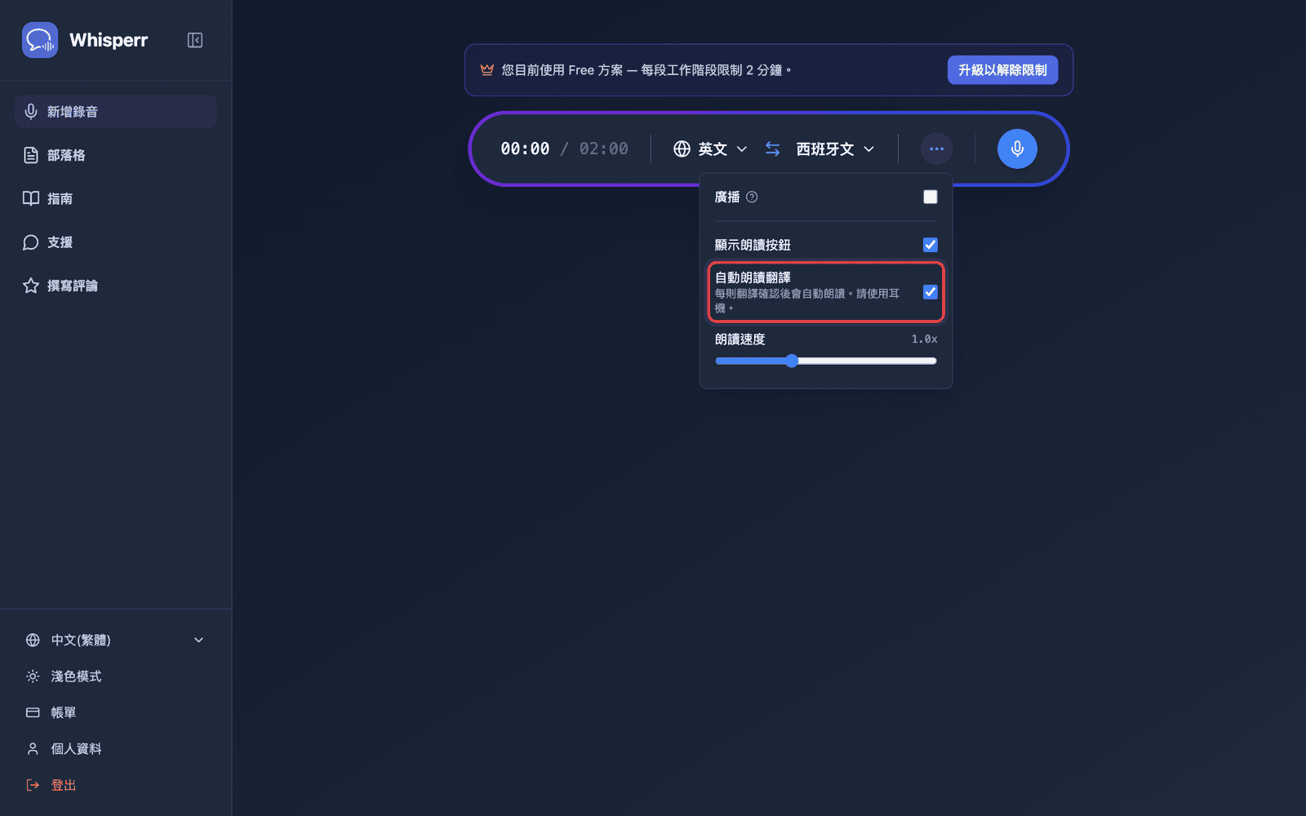The height and width of the screenshot is (816, 1306).
Task: Open 部落格 in the sidebar
Action: pos(115,155)
